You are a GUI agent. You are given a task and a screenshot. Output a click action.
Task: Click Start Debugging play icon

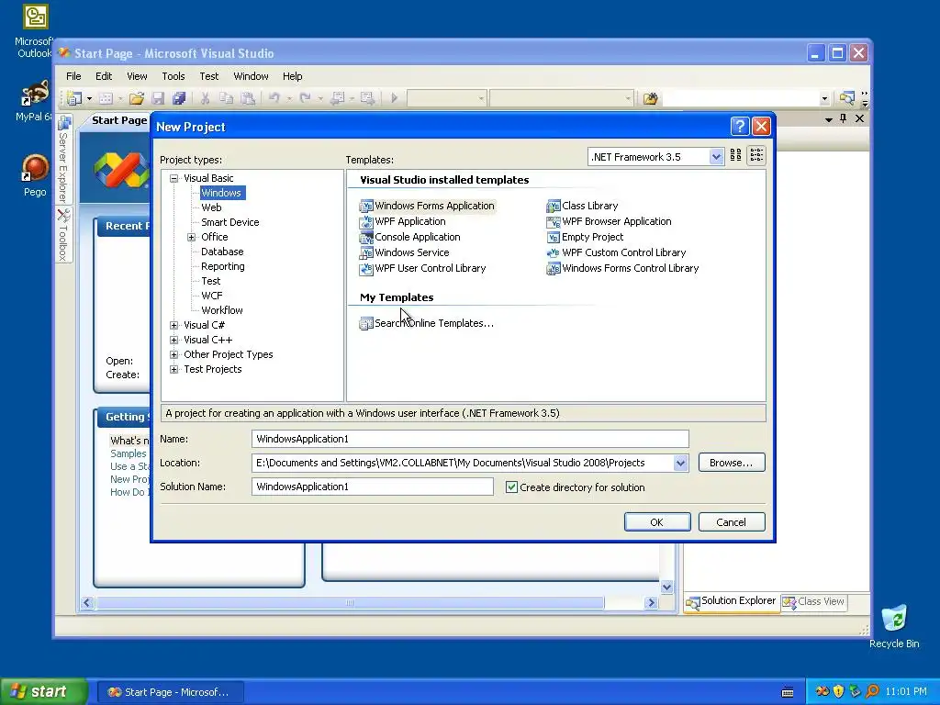click(x=394, y=97)
